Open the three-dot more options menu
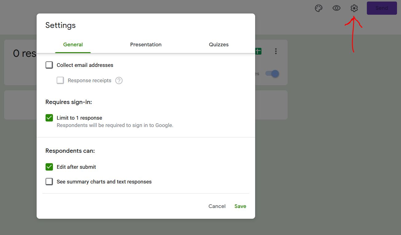This screenshot has height=235, width=401. (276, 51)
